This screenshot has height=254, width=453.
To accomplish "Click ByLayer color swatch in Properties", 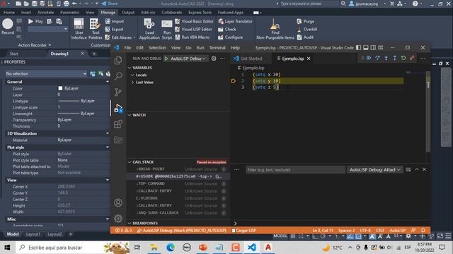I will (x=60, y=88).
